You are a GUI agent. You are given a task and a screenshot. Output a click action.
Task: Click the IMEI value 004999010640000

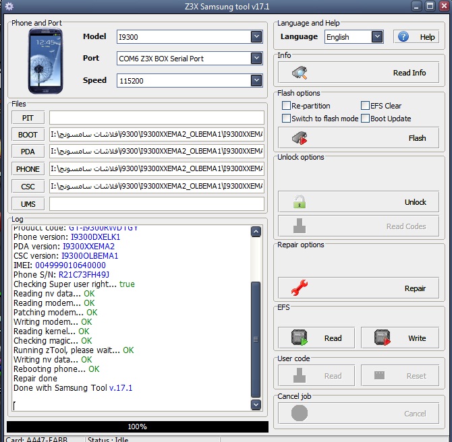(x=70, y=265)
